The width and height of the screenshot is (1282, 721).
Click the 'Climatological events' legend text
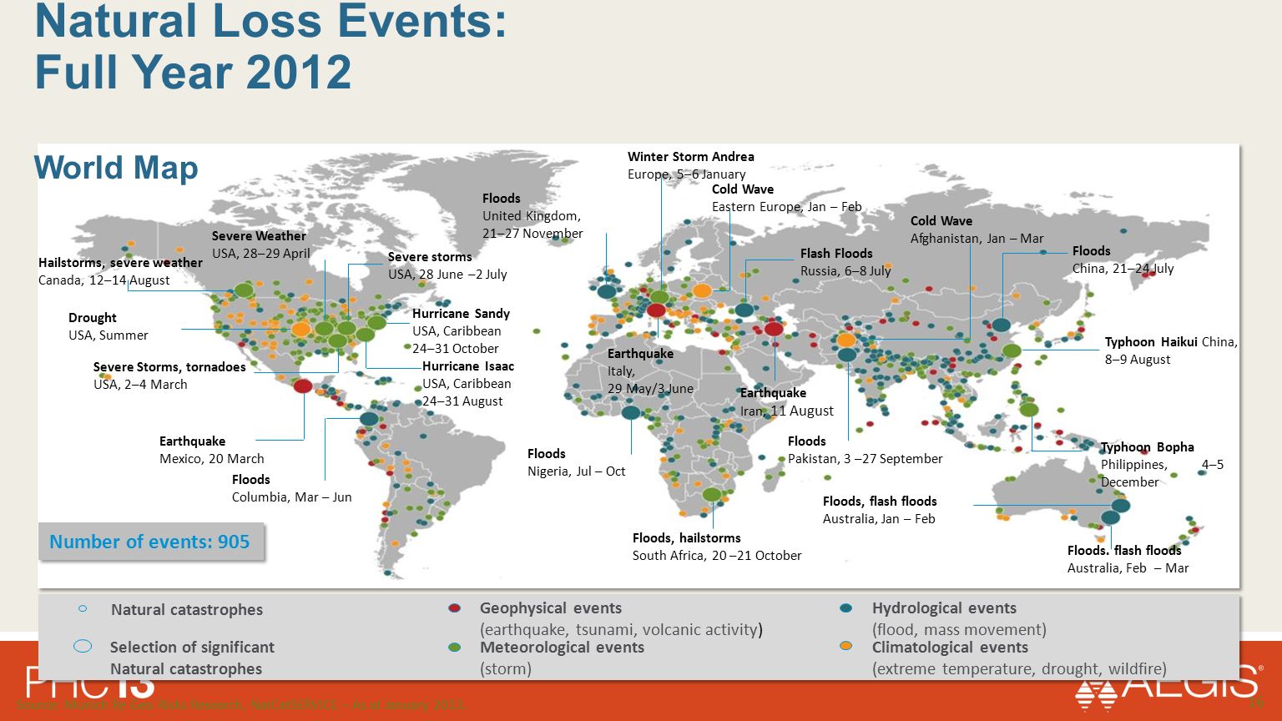tap(950, 648)
